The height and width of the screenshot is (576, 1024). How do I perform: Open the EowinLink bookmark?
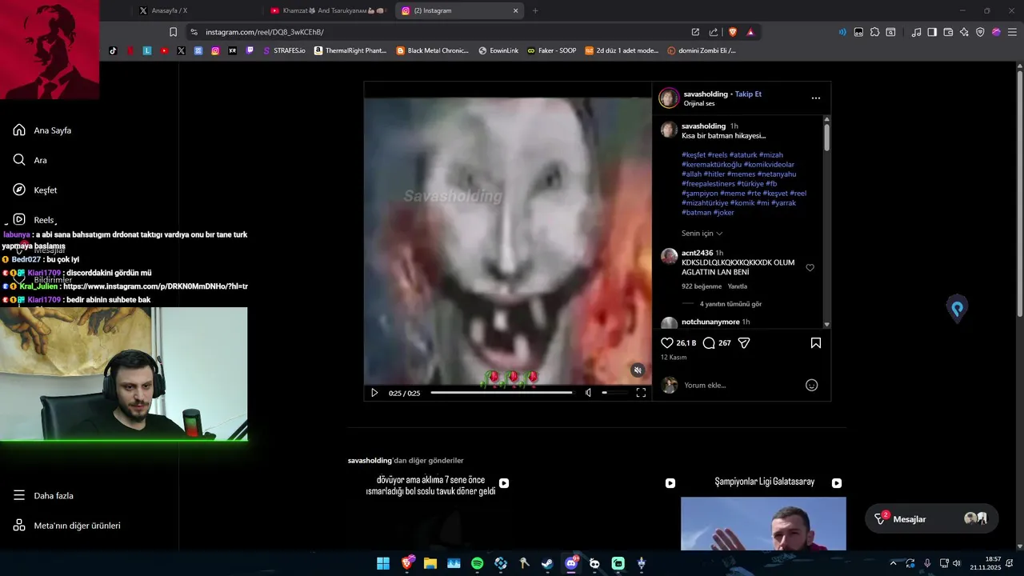click(x=498, y=50)
